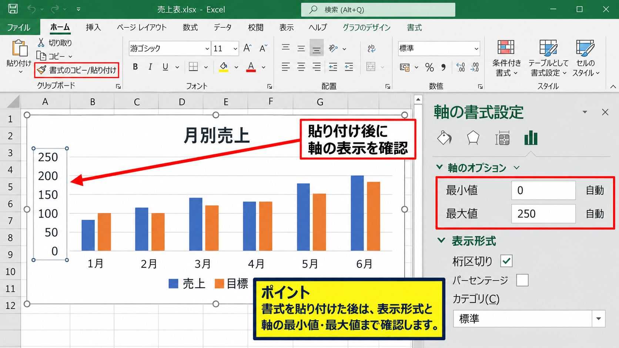Open the font size dropdown
The width and height of the screenshot is (619, 348).
[235, 48]
